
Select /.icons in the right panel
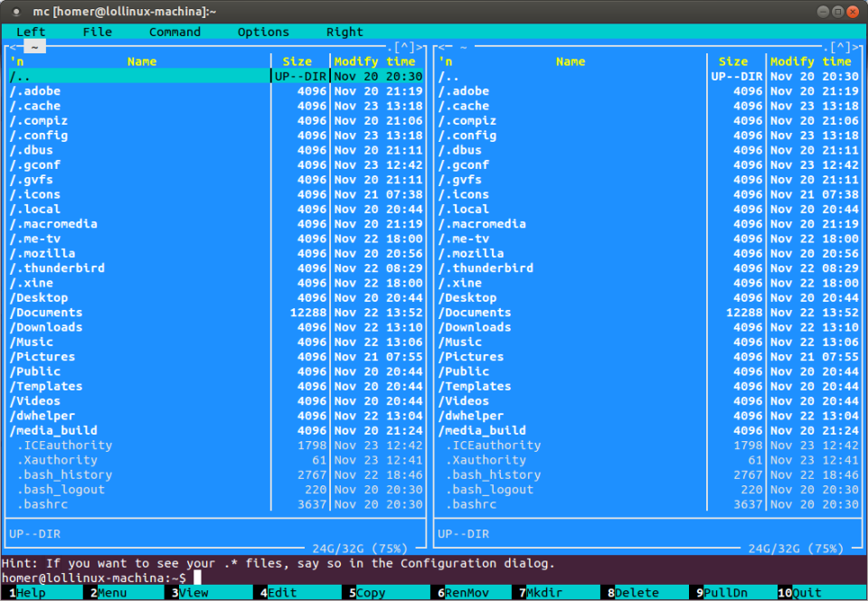coord(649,194)
